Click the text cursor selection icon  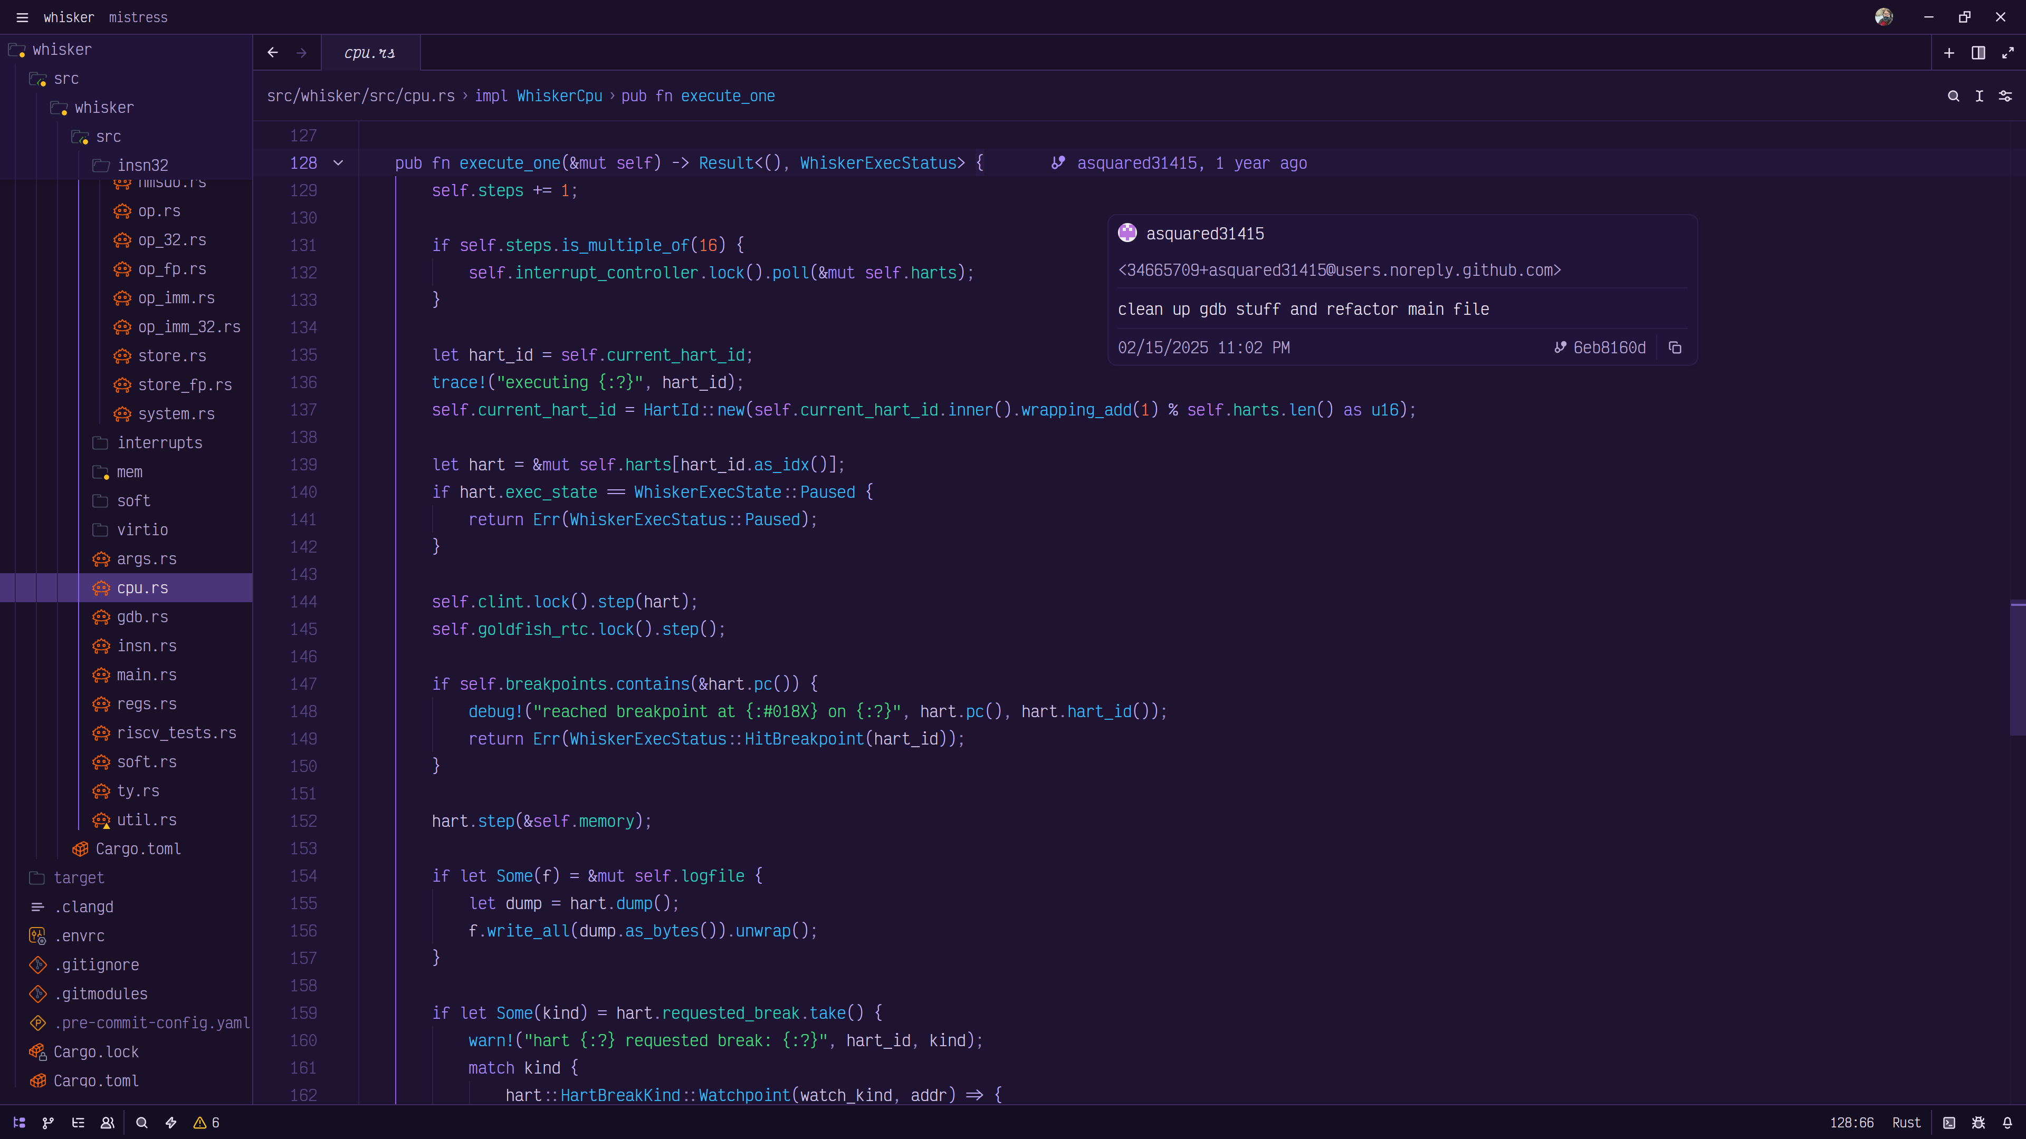pyautogui.click(x=1979, y=96)
